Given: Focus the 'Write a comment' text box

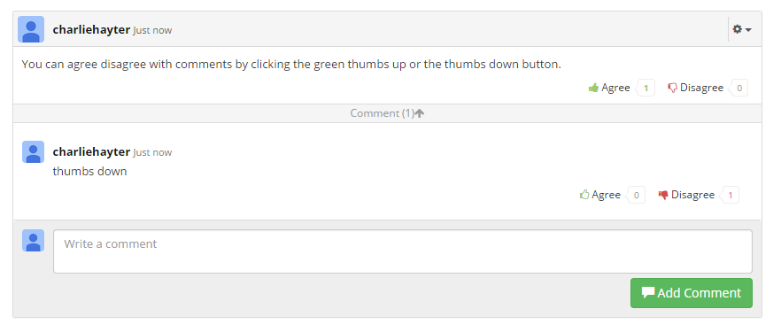Looking at the screenshot, I should click(x=402, y=251).
